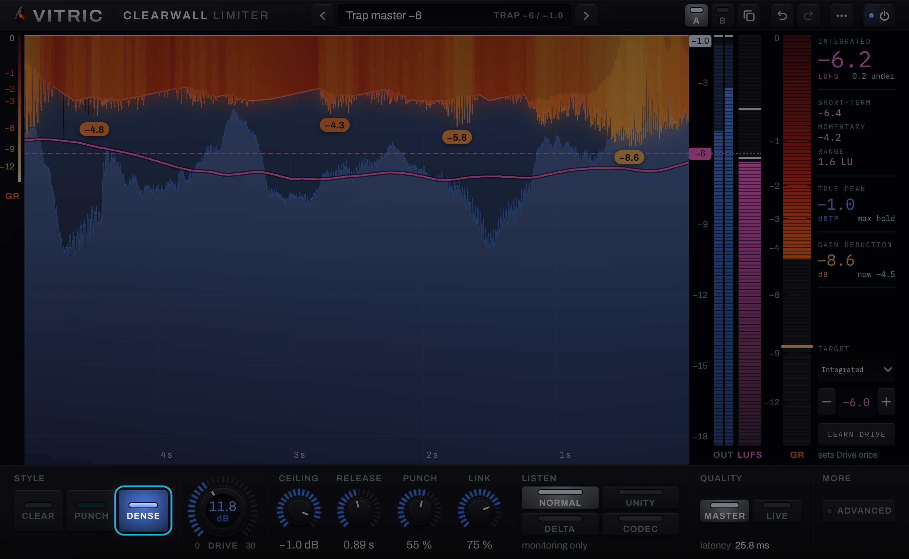The width and height of the screenshot is (909, 559).
Task: Open the three-dot more options menu
Action: point(841,15)
